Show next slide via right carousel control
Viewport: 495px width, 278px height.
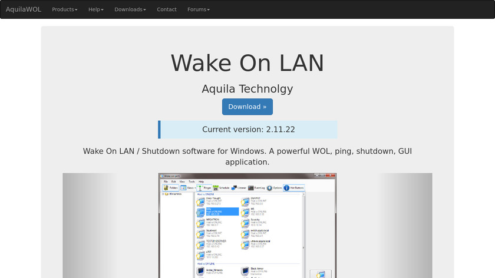(x=405, y=226)
